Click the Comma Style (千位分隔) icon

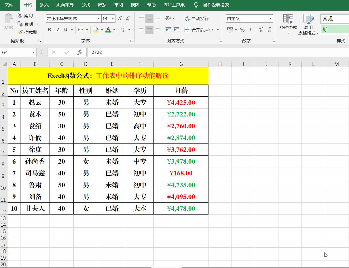[x=250, y=30]
